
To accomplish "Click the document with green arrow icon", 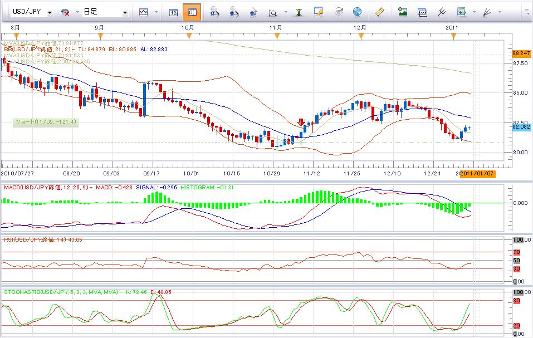I will pos(461,13).
